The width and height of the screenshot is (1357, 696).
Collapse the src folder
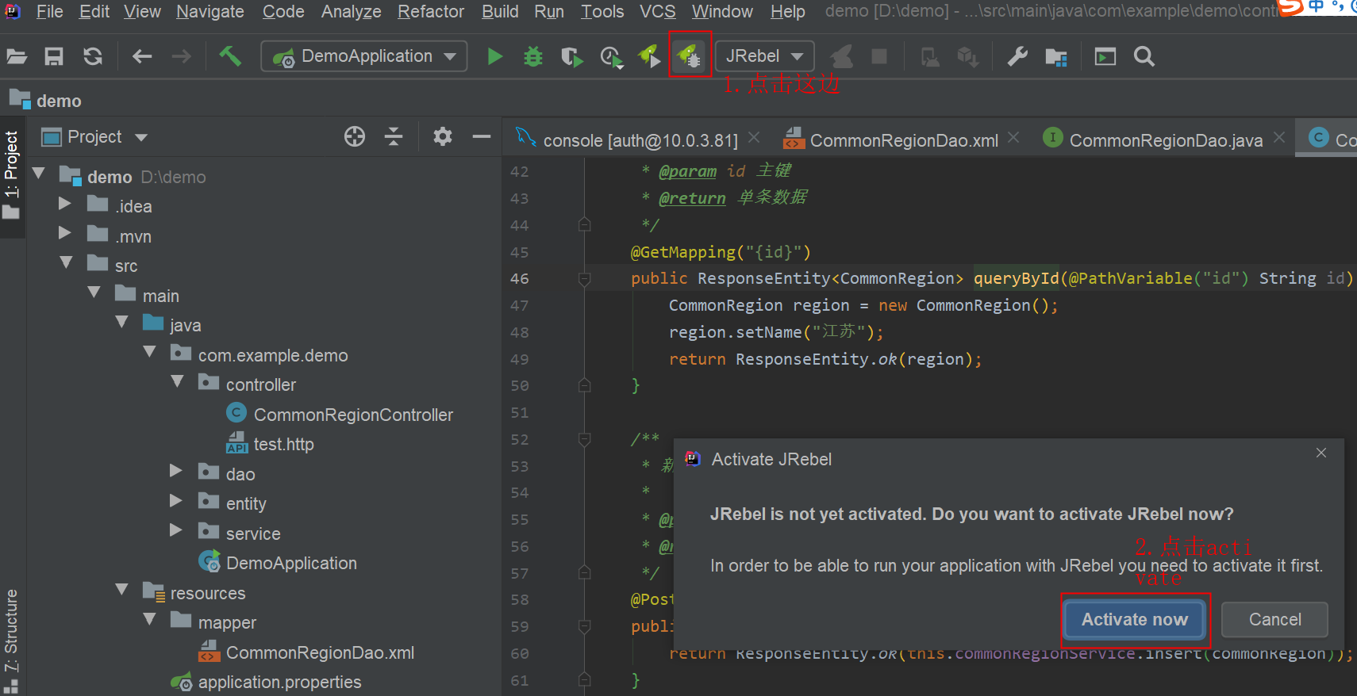point(66,262)
